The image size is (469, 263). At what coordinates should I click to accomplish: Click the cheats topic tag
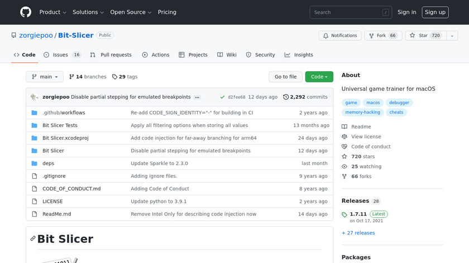396,112
